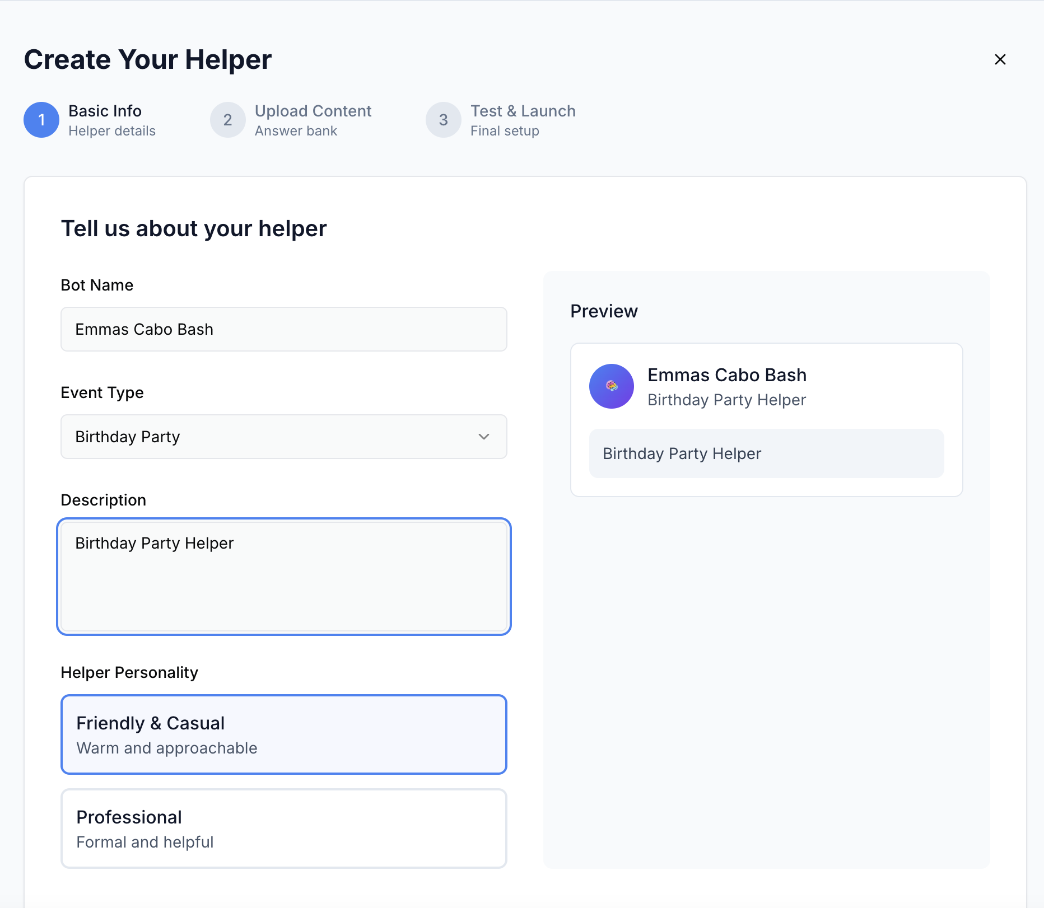Viewport: 1044px width, 908px height.
Task: Click the Event Type label
Action: [x=102, y=392]
